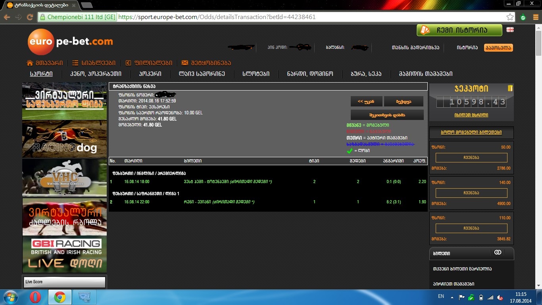Launch Opera from the taskbar
The width and height of the screenshot is (542, 305).
(35, 297)
